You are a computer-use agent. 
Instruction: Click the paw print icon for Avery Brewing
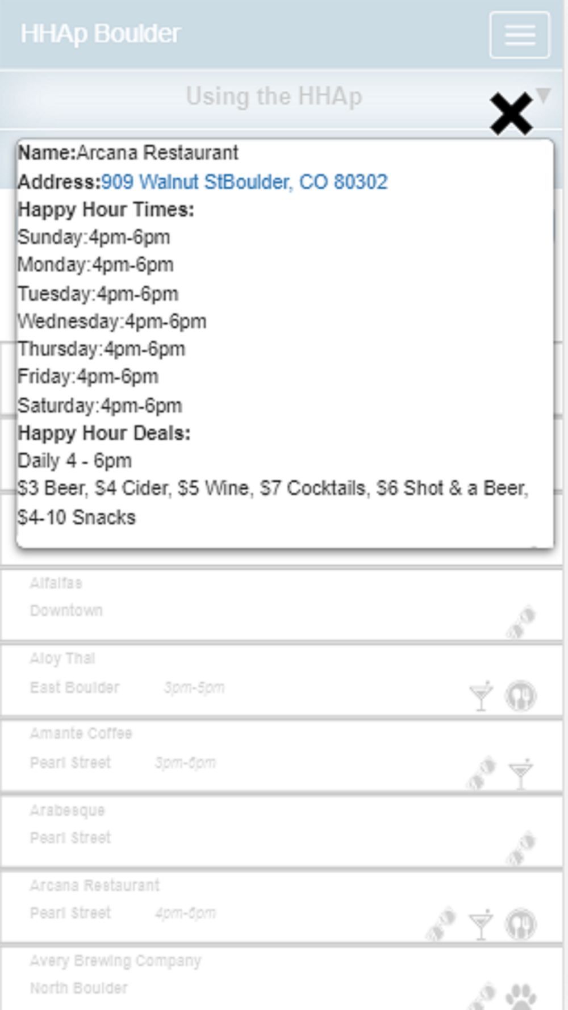tap(520, 995)
